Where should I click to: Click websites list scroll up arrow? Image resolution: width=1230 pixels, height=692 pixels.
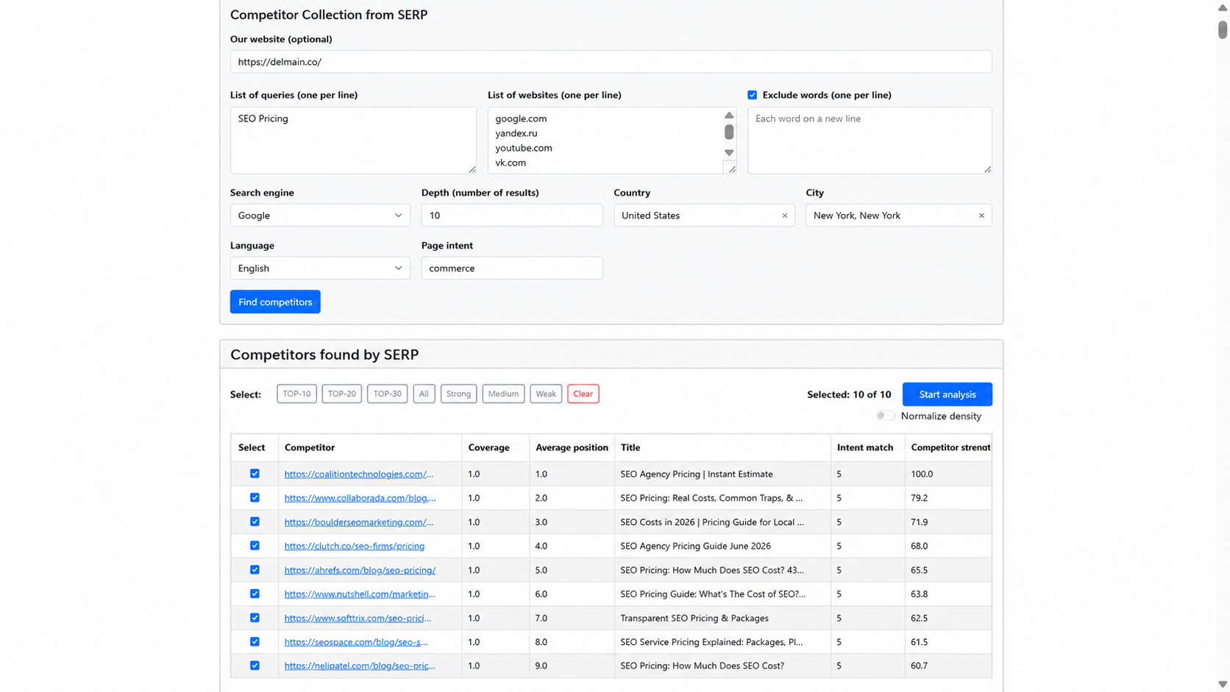729,115
